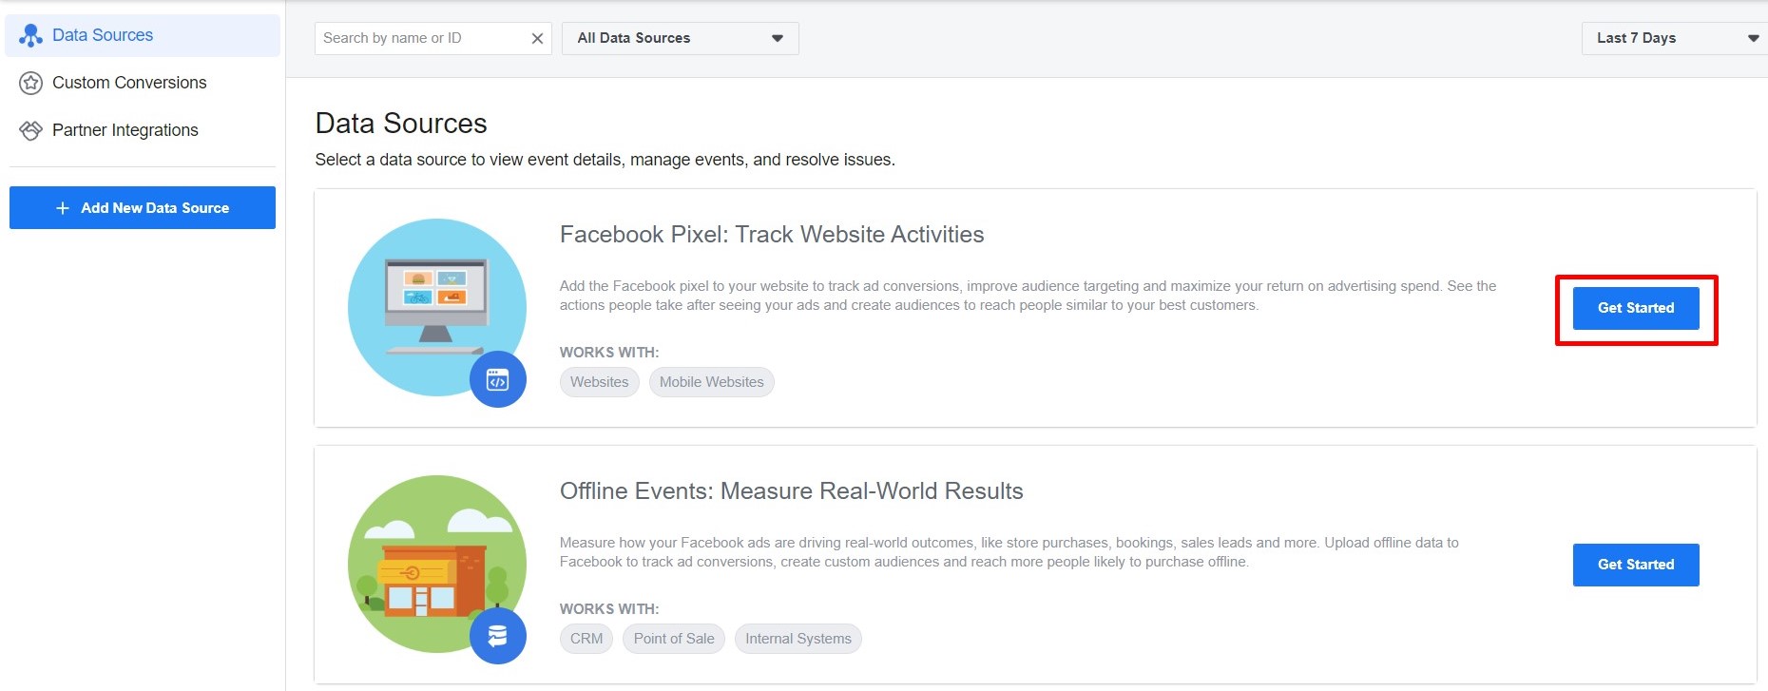Click the Data Sources sidebar icon

tap(31, 35)
